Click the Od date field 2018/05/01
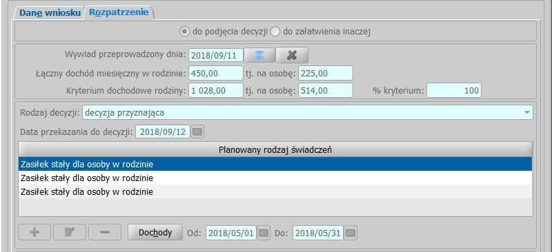Viewport: 552px width, 252px height. 231,233
